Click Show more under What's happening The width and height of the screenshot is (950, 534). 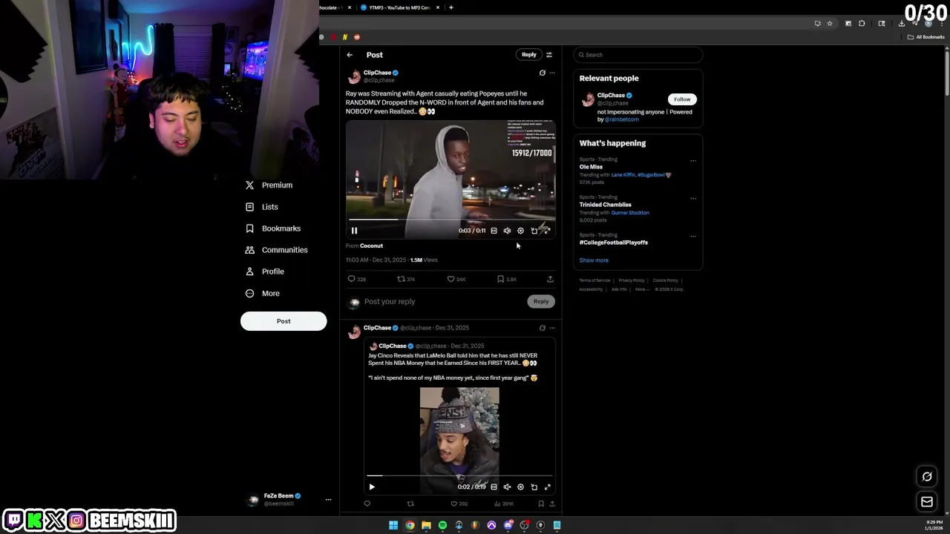[x=594, y=260]
